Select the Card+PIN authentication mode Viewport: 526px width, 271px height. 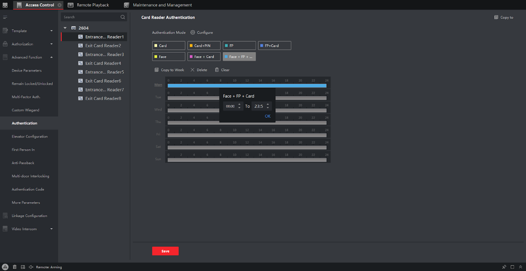pos(204,46)
